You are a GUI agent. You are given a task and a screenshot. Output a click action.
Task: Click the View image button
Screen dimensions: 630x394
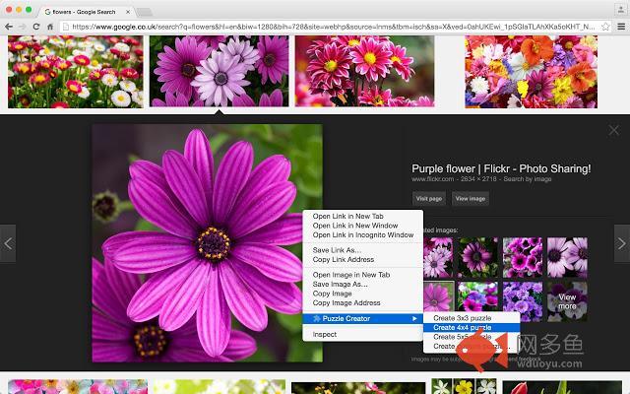471,198
